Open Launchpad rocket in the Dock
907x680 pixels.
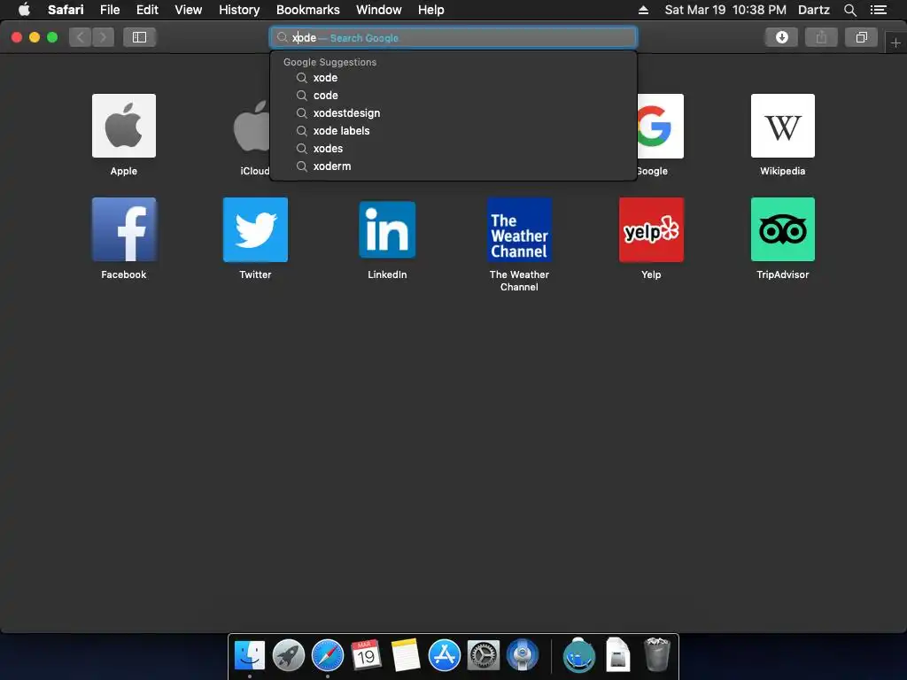point(288,655)
